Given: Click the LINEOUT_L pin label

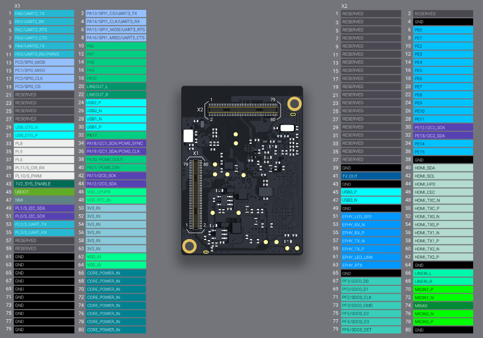Looking at the screenshot, I should [x=116, y=87].
